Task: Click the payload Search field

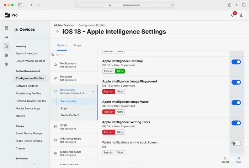Action: 74,55
